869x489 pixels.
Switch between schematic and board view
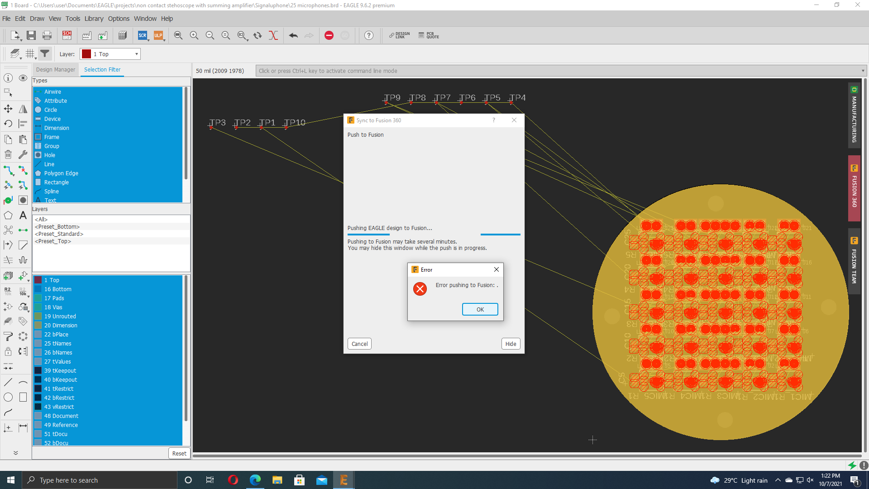[x=67, y=35]
